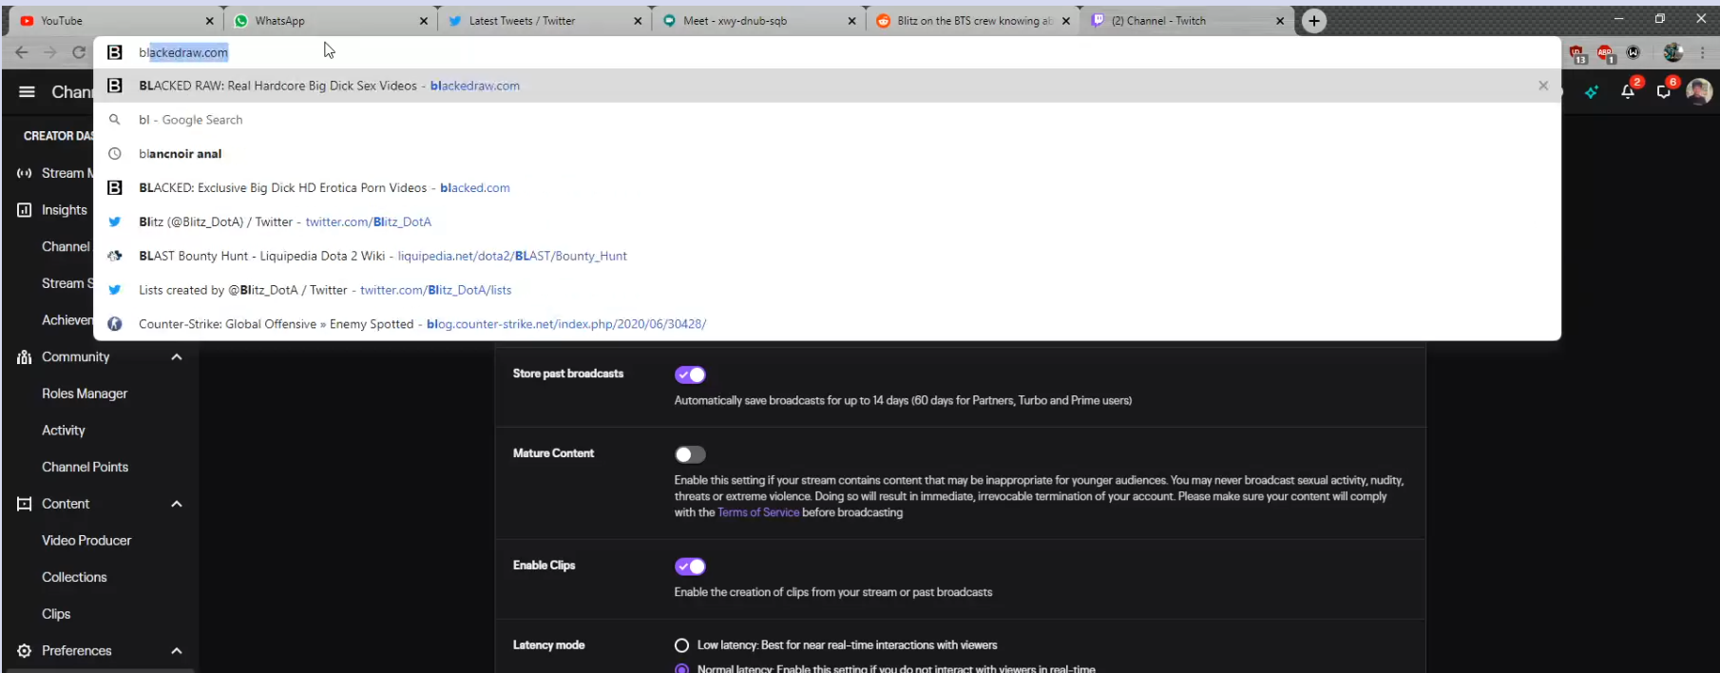Reload the current page
The image size is (1720, 673).
[x=79, y=52]
